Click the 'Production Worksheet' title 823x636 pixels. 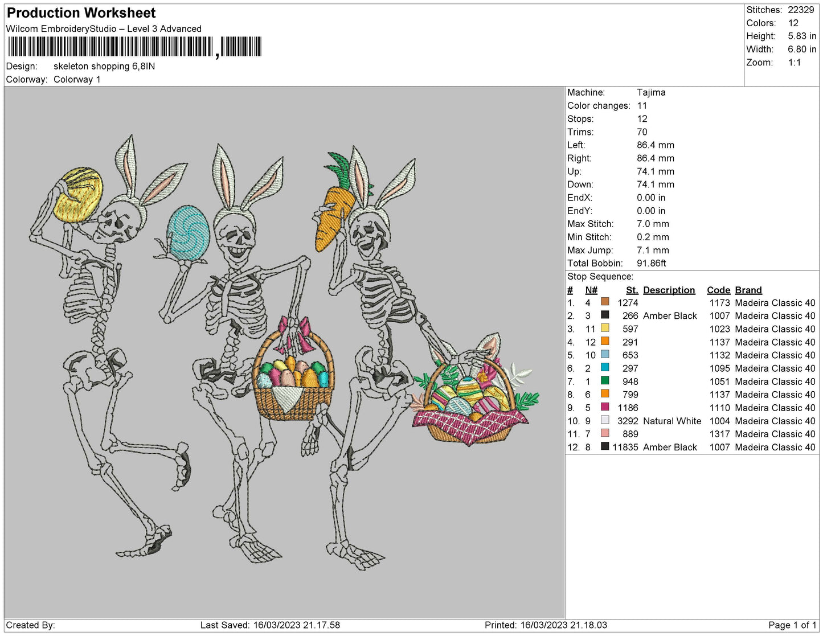pyautogui.click(x=81, y=13)
